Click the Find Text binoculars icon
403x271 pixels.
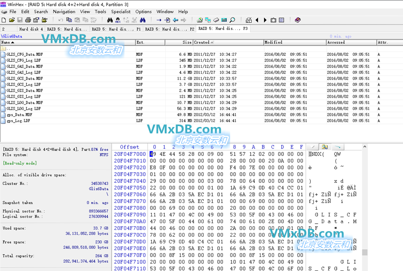(110, 20)
